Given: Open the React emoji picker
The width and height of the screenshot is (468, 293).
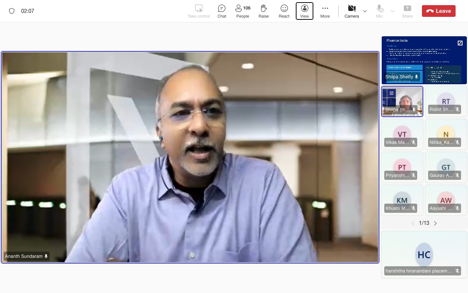Looking at the screenshot, I should (x=284, y=11).
